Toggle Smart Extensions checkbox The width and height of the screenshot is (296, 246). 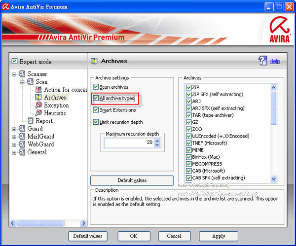pyautogui.click(x=96, y=109)
